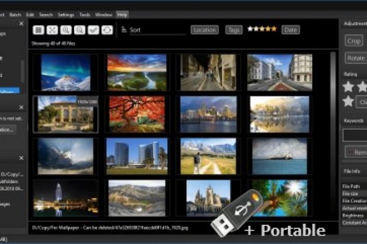Open the Tools menu
Image resolution: width=367 pixels, height=244 pixels.
(x=85, y=14)
